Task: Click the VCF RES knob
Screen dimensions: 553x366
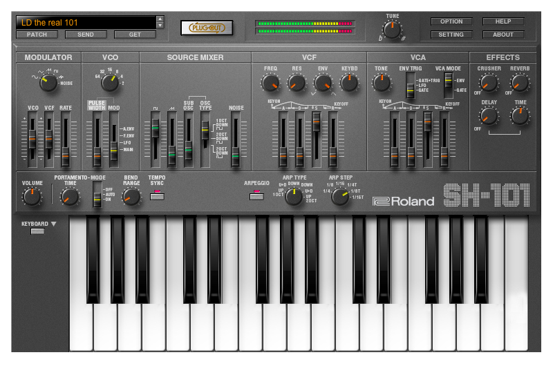Action: coord(297,83)
